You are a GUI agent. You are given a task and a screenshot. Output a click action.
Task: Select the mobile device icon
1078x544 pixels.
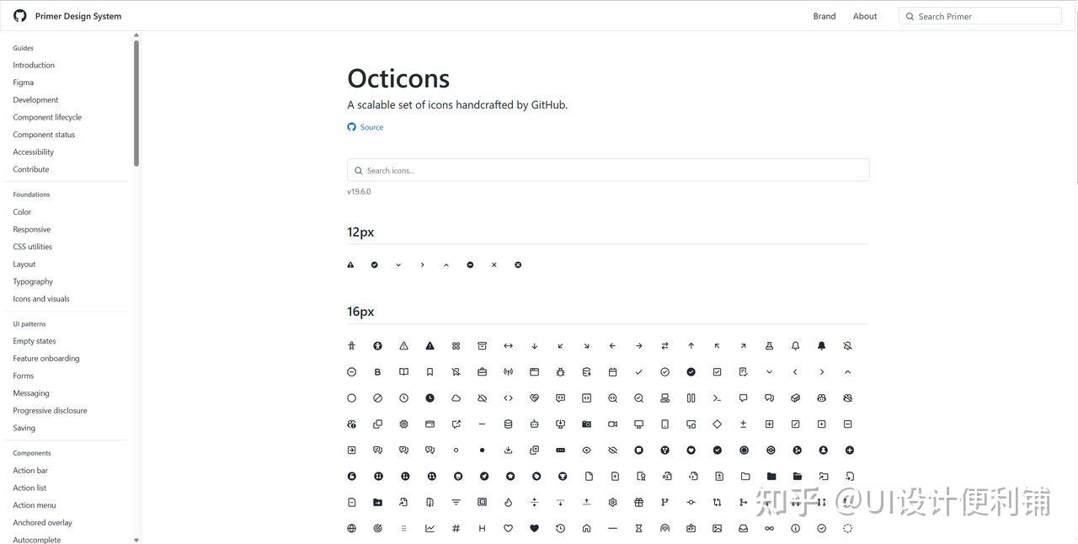[x=664, y=424]
